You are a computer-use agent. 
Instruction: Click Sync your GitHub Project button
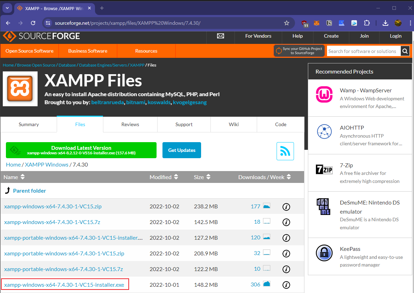[299, 51]
